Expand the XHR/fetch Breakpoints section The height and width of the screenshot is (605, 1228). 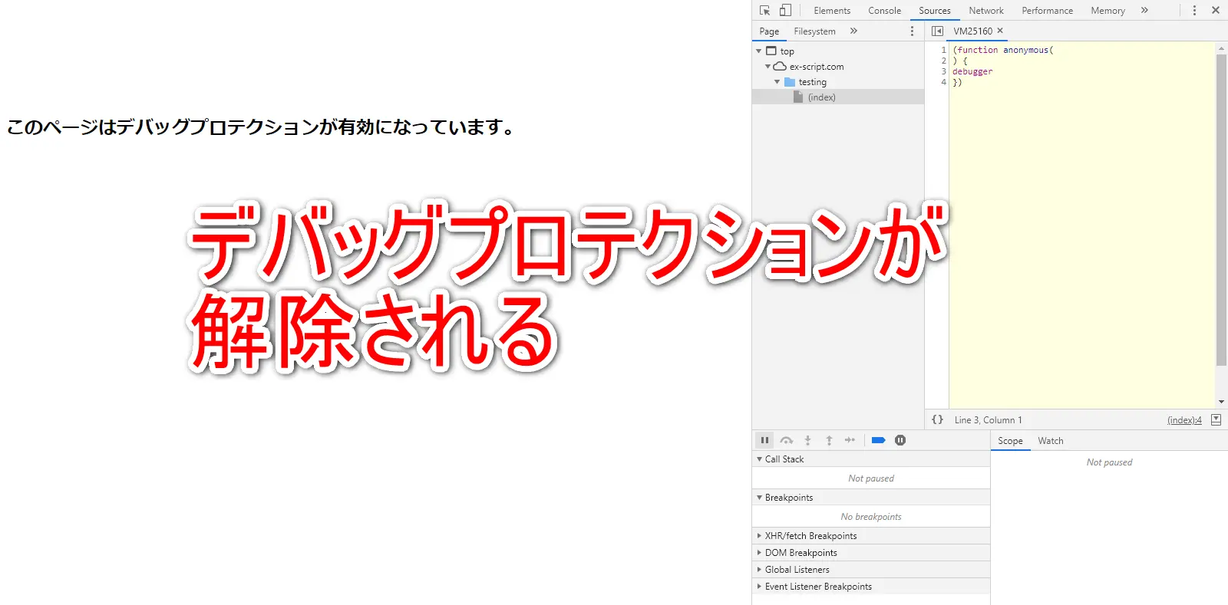tap(760, 536)
